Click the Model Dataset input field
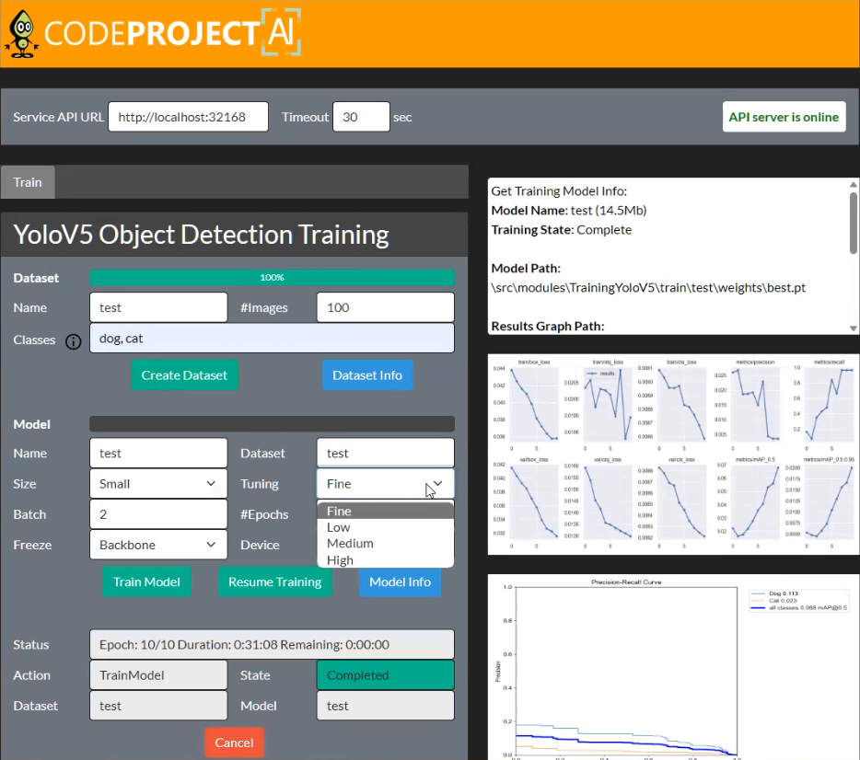860x760 pixels. pyautogui.click(x=385, y=454)
